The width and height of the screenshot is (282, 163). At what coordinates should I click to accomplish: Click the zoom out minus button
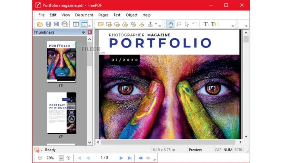[x=40, y=158]
